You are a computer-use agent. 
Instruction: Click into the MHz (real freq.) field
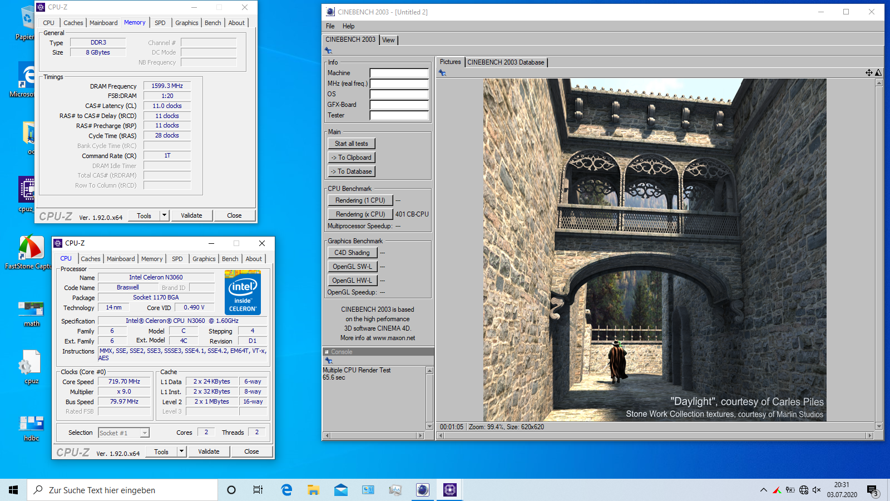pos(399,83)
